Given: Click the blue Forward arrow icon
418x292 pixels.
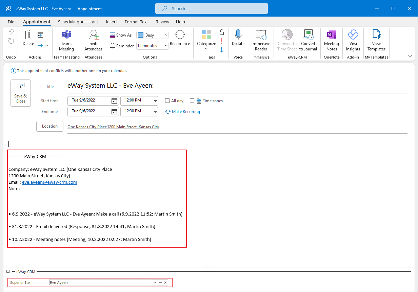Looking at the screenshot, I should point(40,45).
